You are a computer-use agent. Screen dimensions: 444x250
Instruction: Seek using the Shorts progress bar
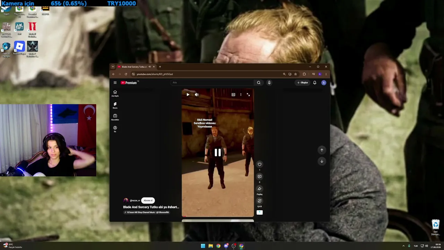coord(218,216)
